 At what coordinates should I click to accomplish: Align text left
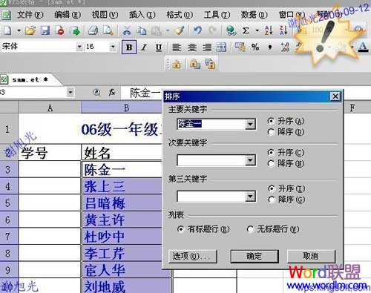(x=177, y=47)
